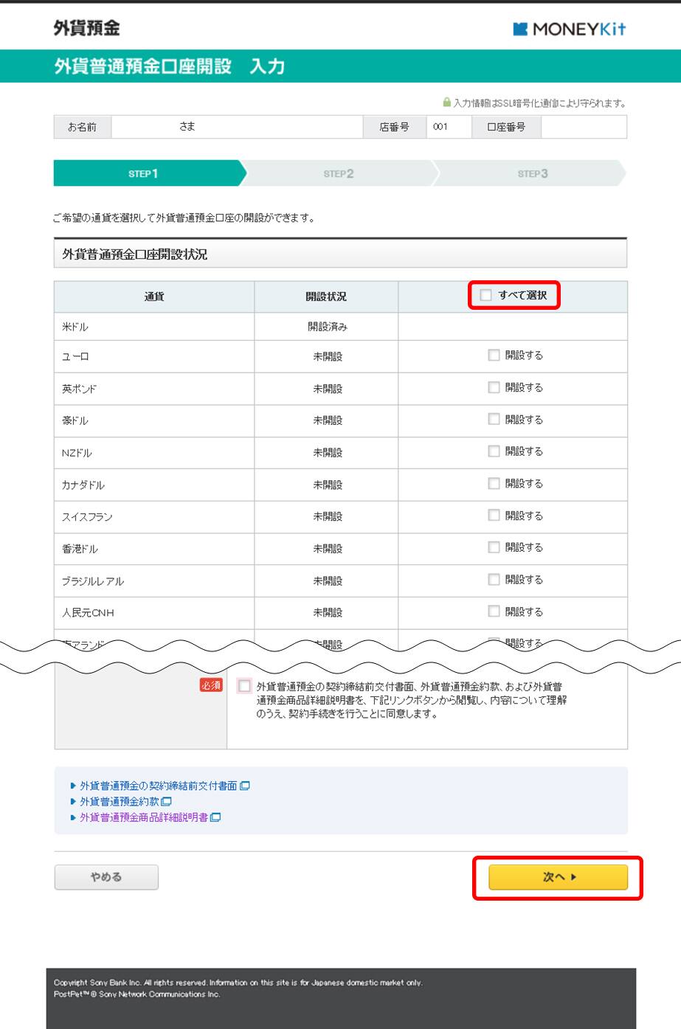
Task: Select 開設する for NZドル
Action: (x=494, y=451)
